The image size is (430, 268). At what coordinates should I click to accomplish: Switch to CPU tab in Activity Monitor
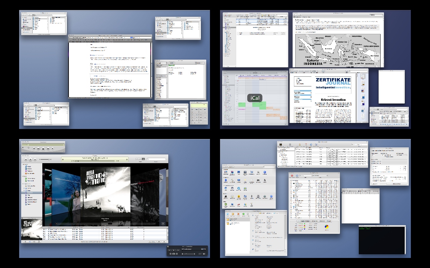tap(298, 221)
